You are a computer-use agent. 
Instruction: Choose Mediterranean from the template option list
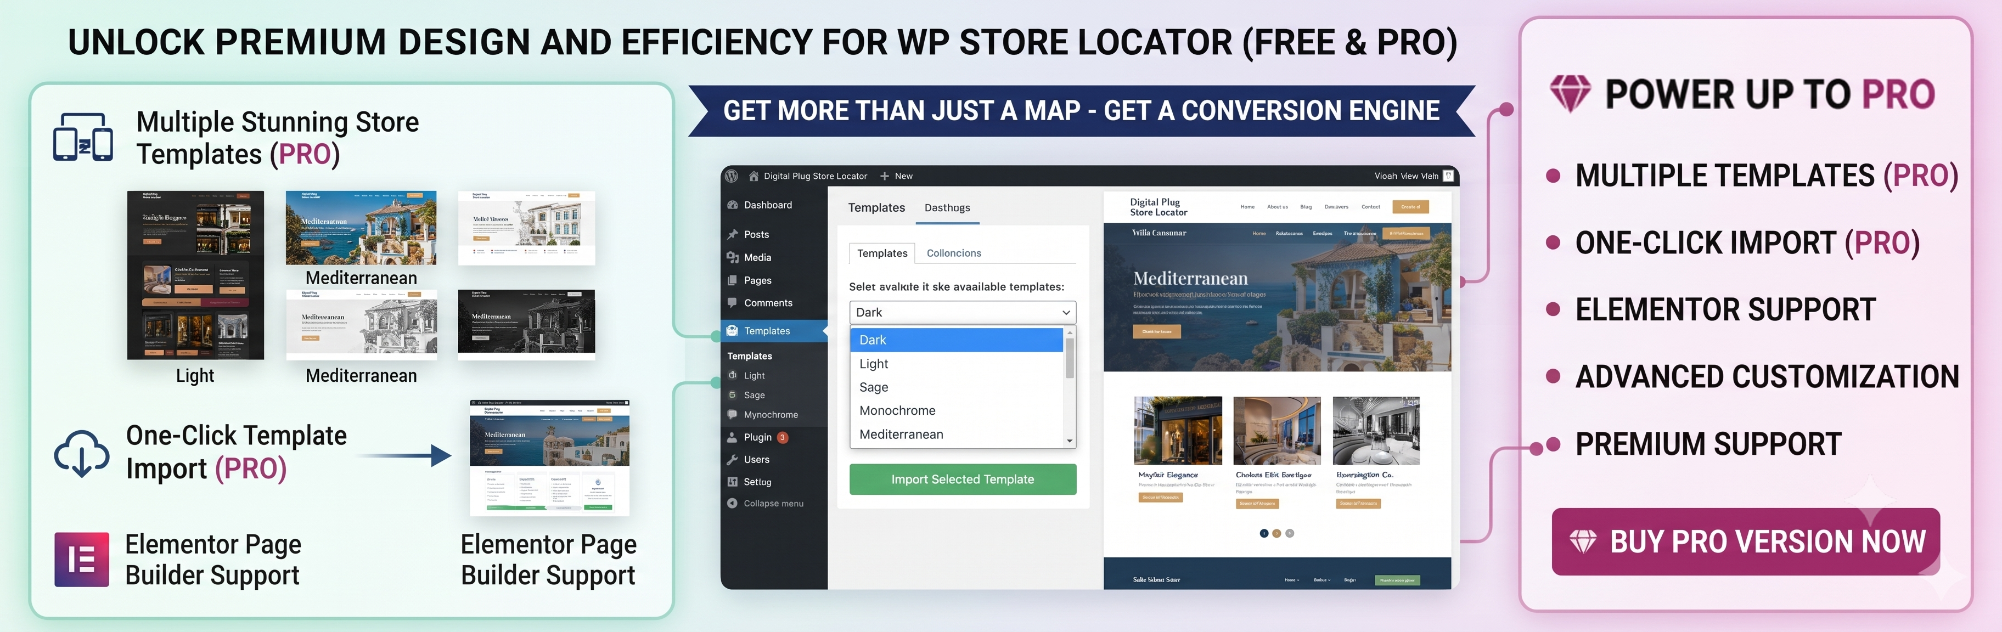pos(957,435)
